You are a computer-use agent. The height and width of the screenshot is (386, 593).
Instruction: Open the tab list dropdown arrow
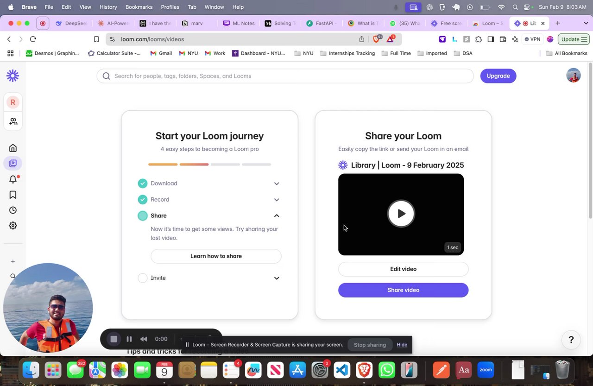(x=586, y=23)
